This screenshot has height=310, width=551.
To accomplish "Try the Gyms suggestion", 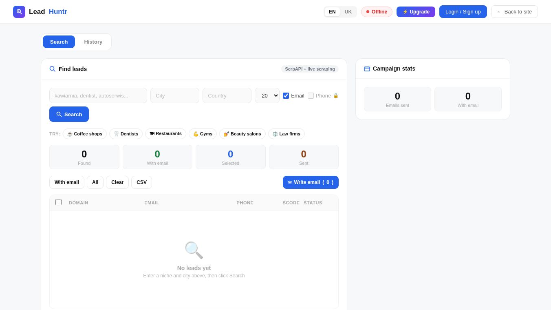I will [203, 134].
